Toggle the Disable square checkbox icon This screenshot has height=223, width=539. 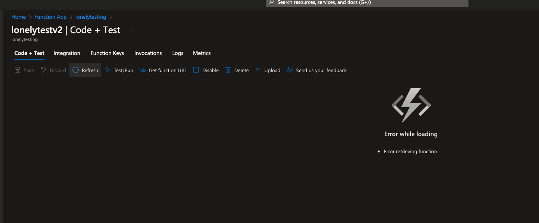[x=196, y=70]
